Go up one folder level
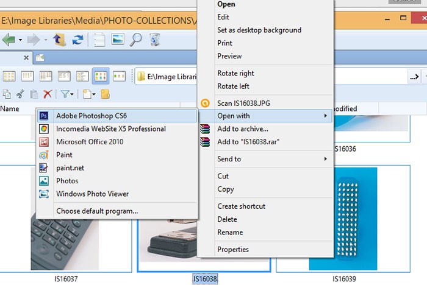427x285 pixels. pos(60,40)
